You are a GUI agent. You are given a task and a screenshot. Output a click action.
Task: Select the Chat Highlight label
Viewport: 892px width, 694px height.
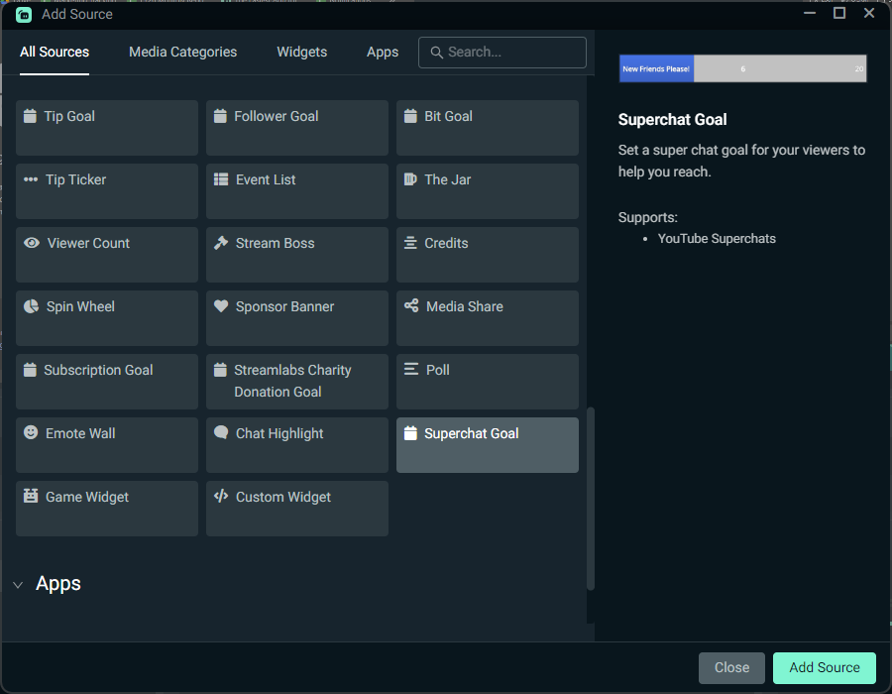279,433
